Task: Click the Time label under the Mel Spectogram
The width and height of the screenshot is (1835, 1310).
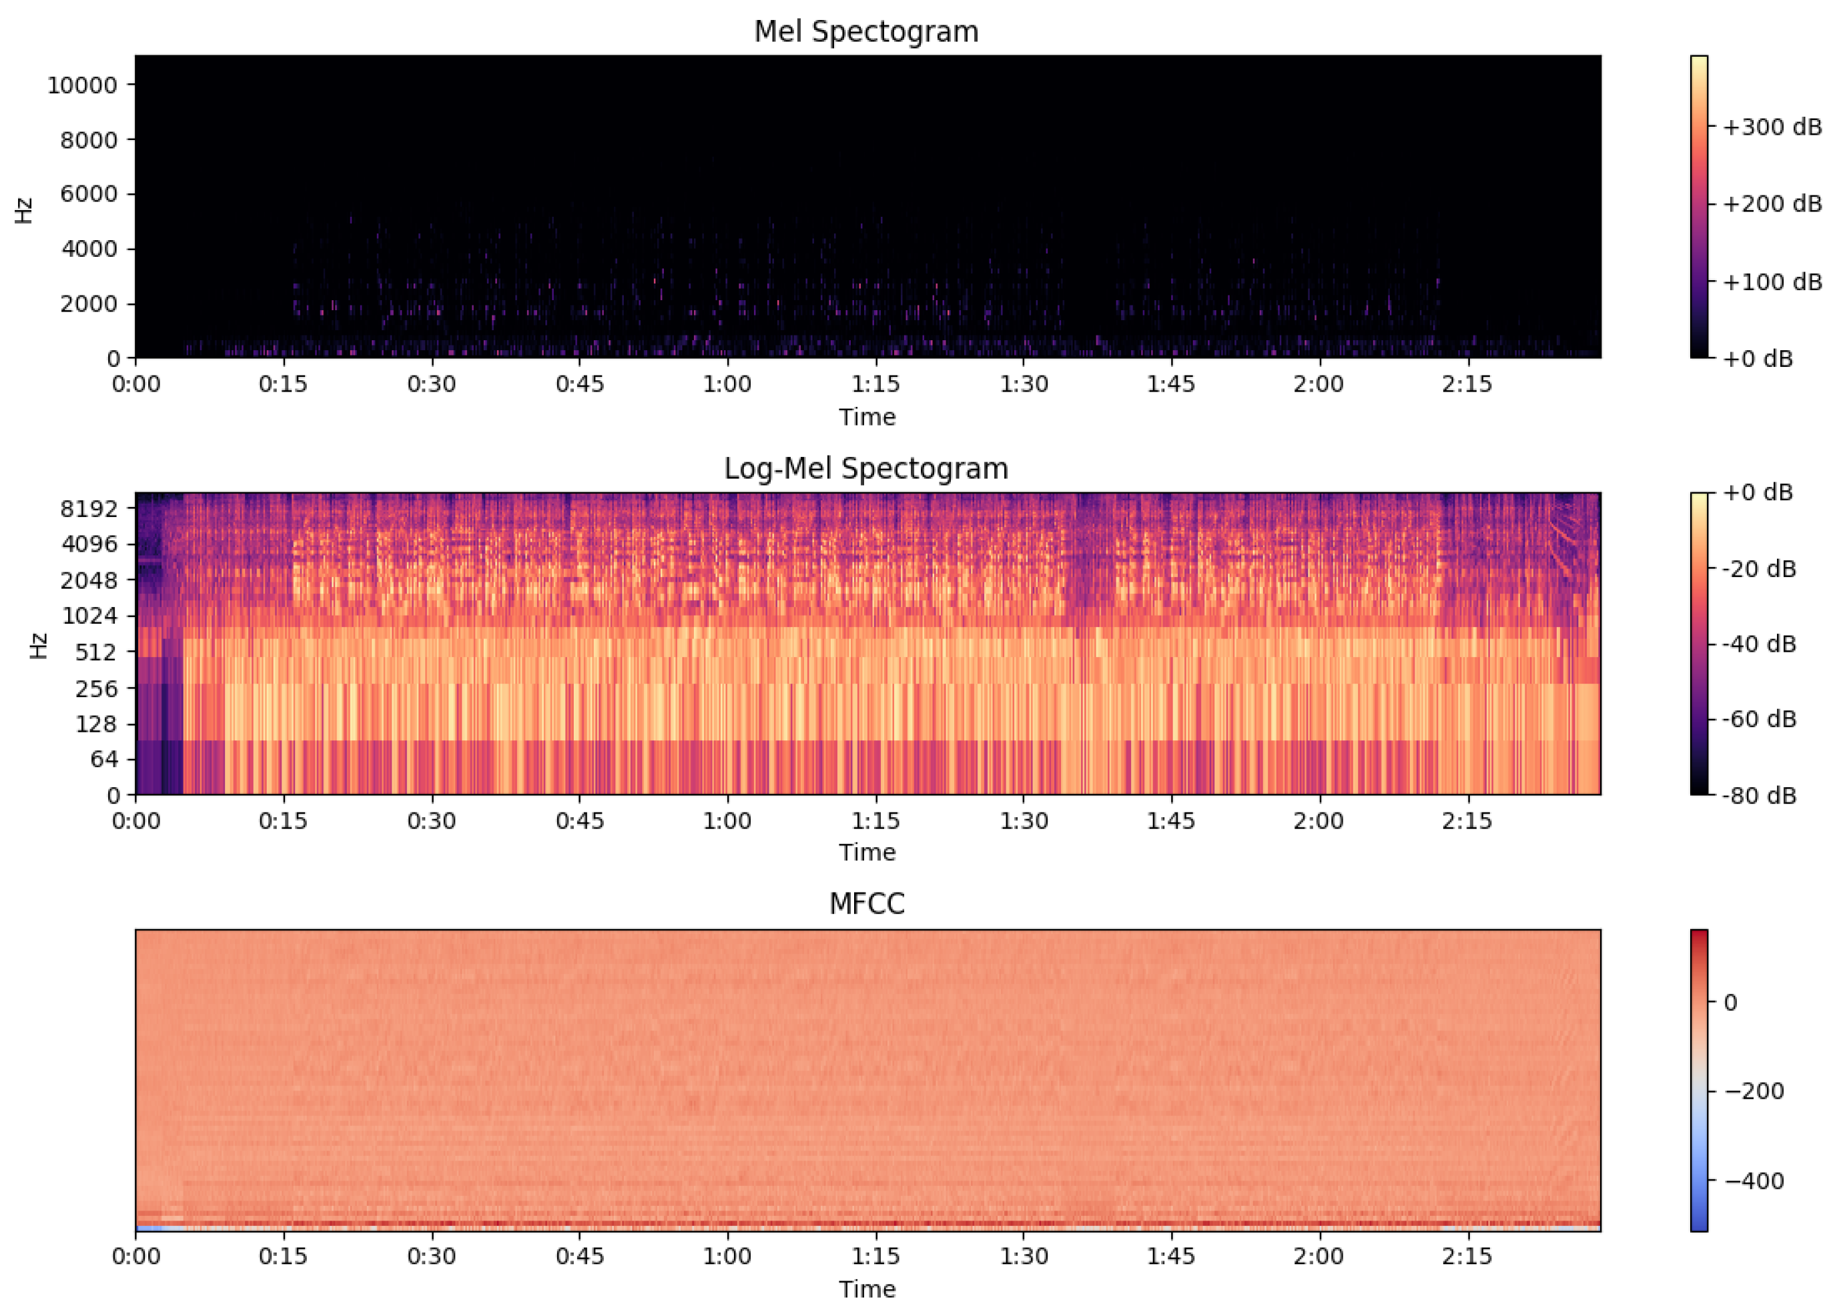Action: 867,417
